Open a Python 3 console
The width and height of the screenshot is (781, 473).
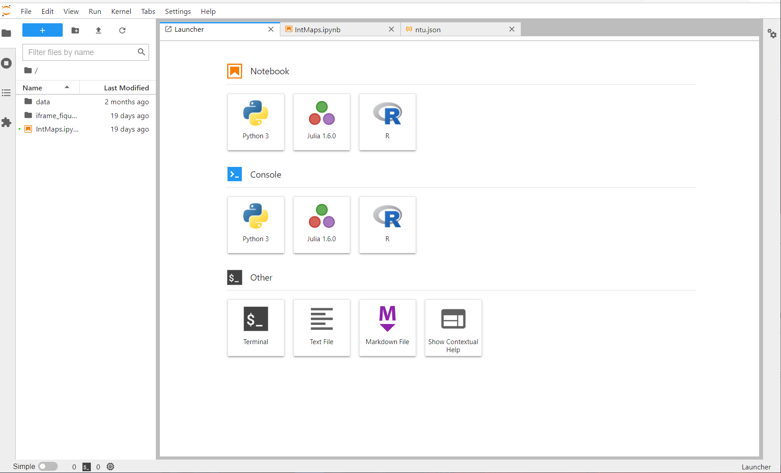(x=256, y=225)
